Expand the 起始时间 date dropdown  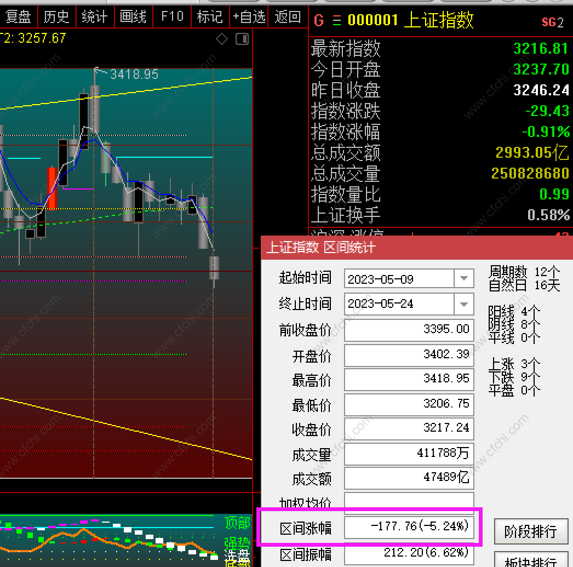pyautogui.click(x=464, y=279)
